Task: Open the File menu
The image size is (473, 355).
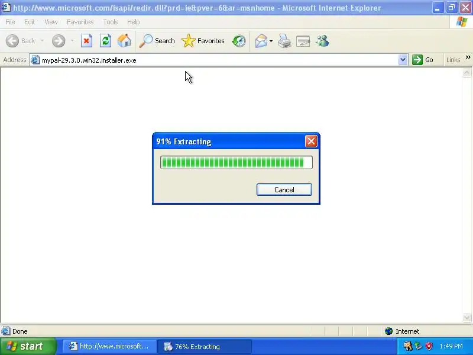Action: click(x=10, y=22)
